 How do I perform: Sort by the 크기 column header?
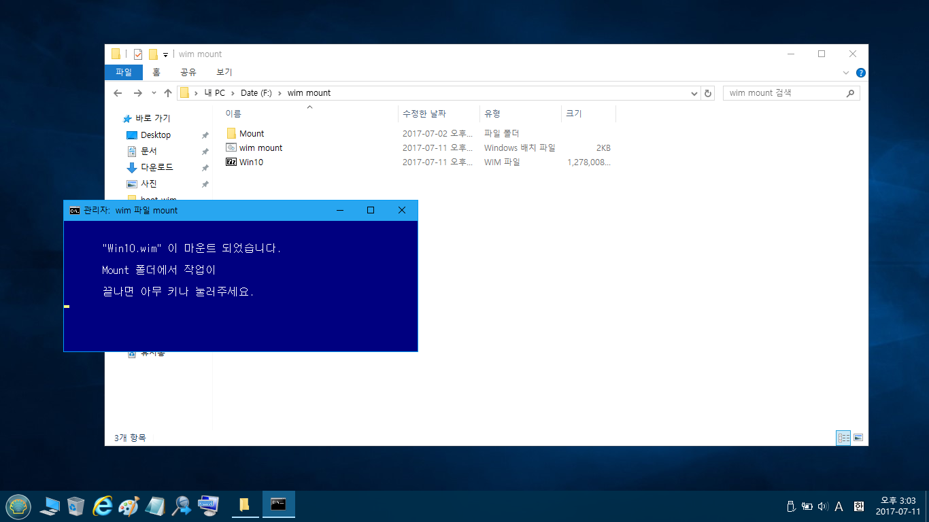tap(588, 114)
